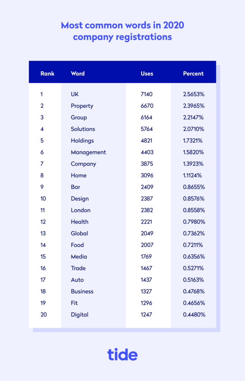The image size is (245, 381).
Task: Click the Holdings word in row 5
Action: pos(82,141)
